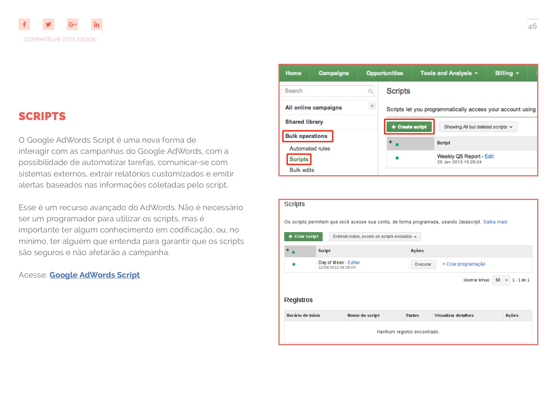Viewport: 557px width, 394px height.
Task: Click the Twitter share icon
Action: click(48, 24)
